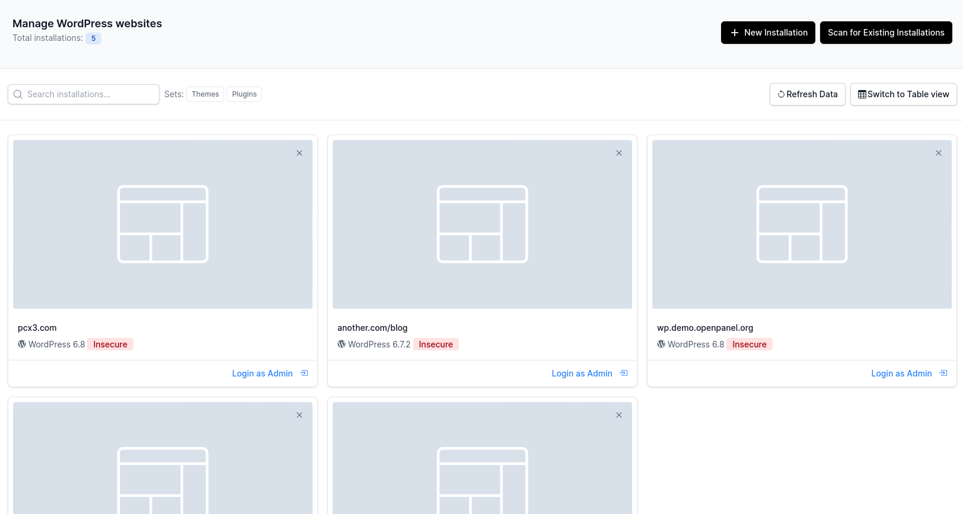The image size is (963, 514).
Task: Remove the pcx3.com card via X
Action: point(299,153)
